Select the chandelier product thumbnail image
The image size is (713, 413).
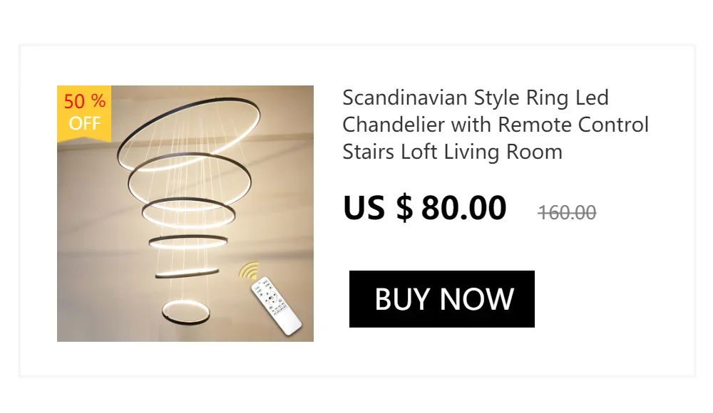tap(185, 214)
